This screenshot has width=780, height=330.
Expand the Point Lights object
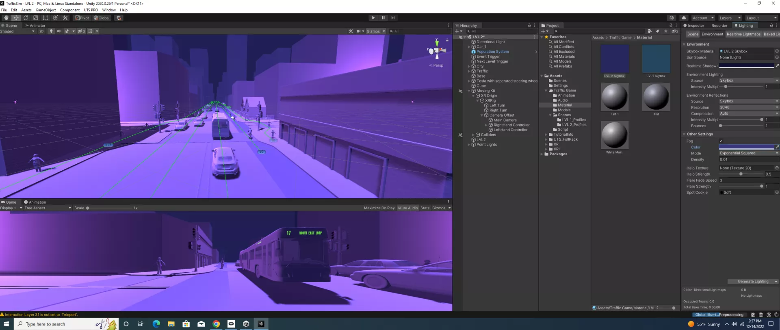point(469,145)
